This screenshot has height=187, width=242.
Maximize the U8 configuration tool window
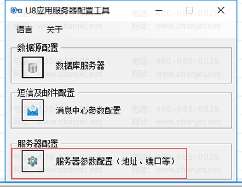189,10
